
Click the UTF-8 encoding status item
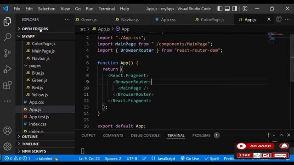click(132, 159)
